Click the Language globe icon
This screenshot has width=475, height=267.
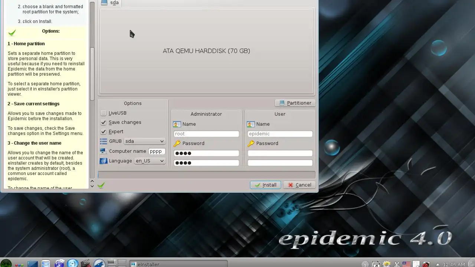tap(104, 161)
